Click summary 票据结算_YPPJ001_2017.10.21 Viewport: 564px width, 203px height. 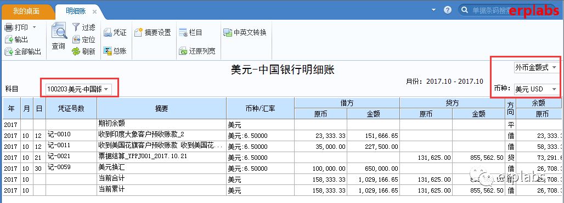pyautogui.click(x=161, y=157)
